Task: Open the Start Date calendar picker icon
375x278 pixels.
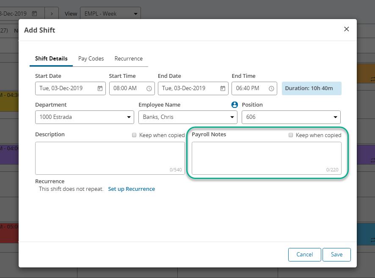Action: [x=100, y=88]
